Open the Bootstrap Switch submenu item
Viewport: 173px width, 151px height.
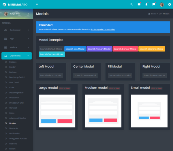click(x=17, y=77)
